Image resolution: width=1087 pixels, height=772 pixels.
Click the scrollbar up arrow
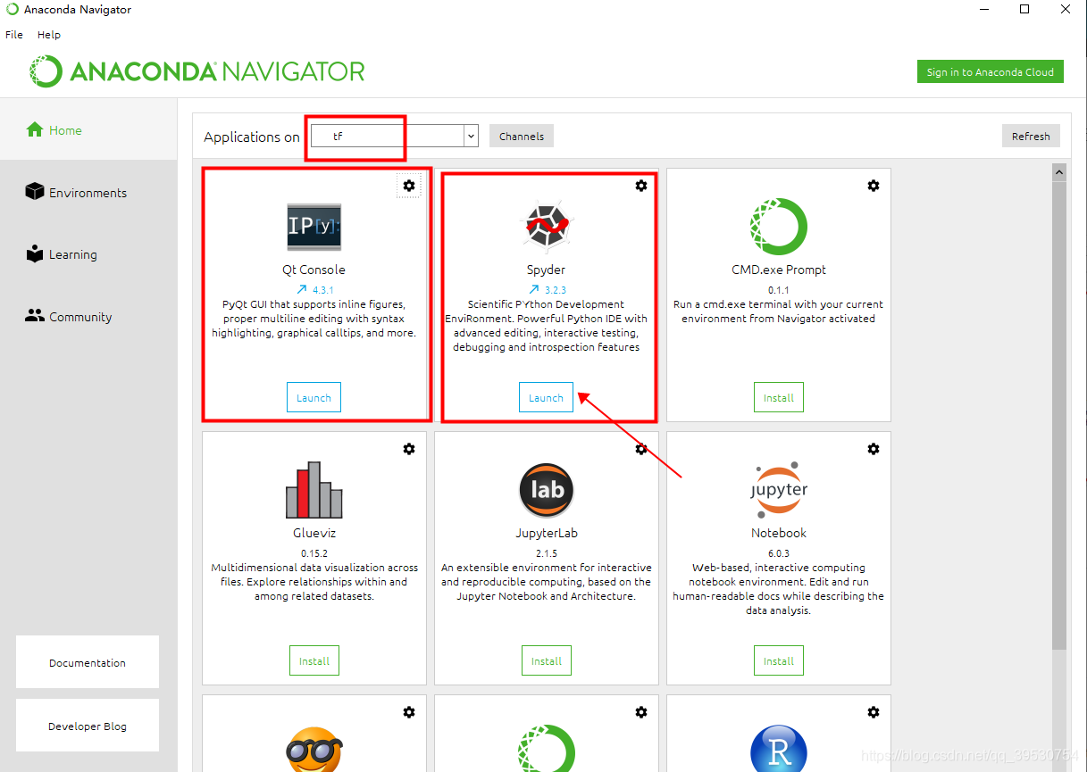[x=1060, y=171]
